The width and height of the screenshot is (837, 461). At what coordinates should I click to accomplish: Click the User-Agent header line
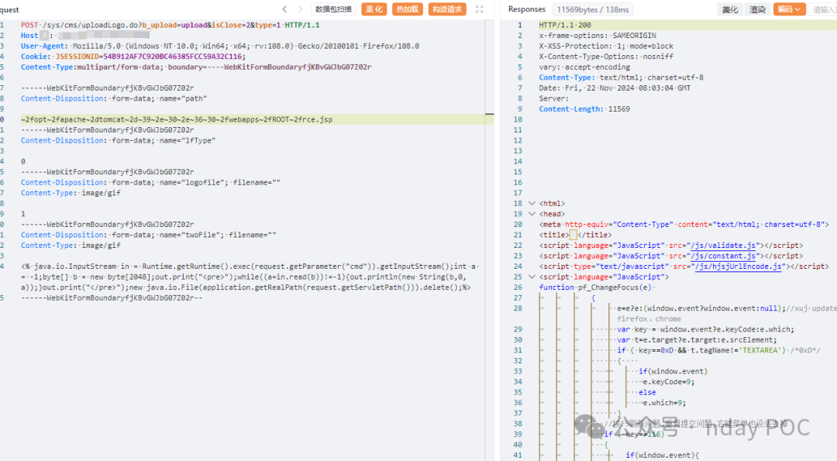(220, 46)
